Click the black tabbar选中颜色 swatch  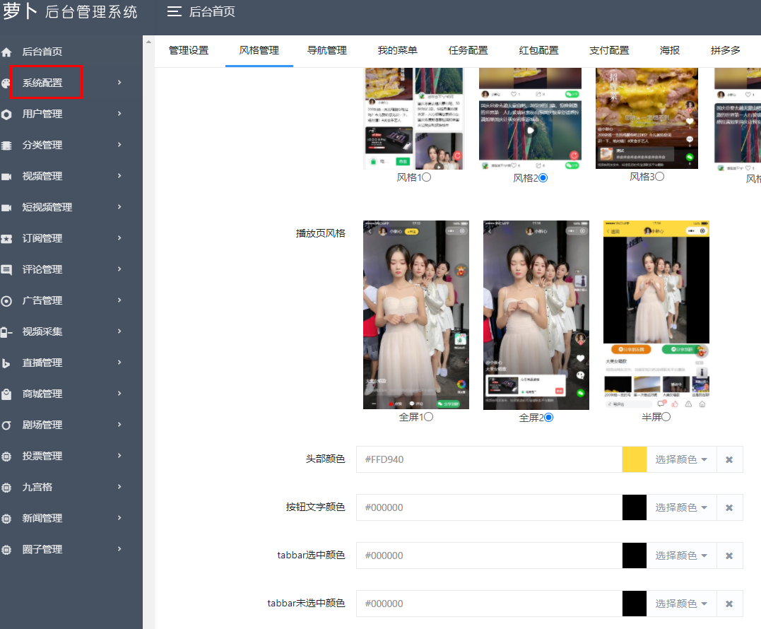(x=635, y=555)
